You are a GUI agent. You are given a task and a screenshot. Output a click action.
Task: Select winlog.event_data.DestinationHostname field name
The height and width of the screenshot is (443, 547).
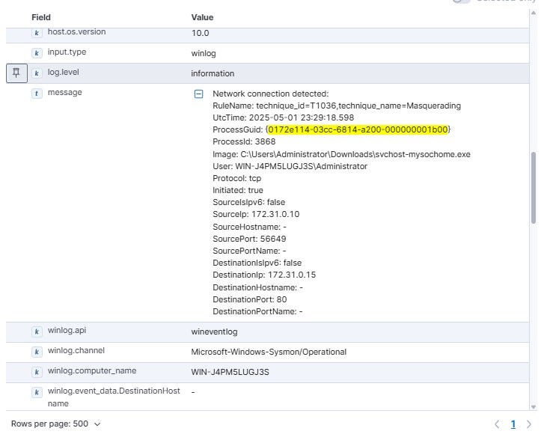point(114,397)
